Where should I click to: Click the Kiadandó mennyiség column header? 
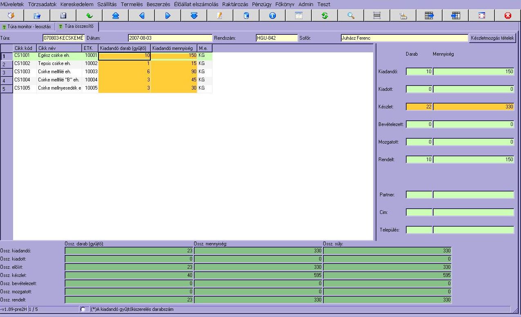174,48
